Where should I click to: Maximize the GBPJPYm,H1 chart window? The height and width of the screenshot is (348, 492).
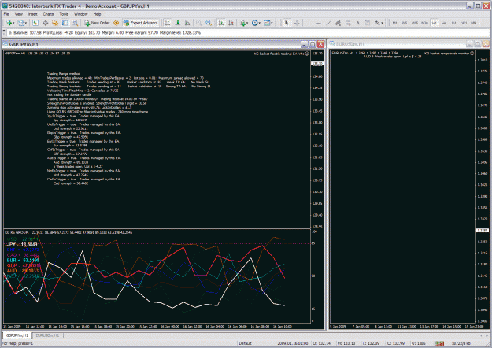pos(313,44)
